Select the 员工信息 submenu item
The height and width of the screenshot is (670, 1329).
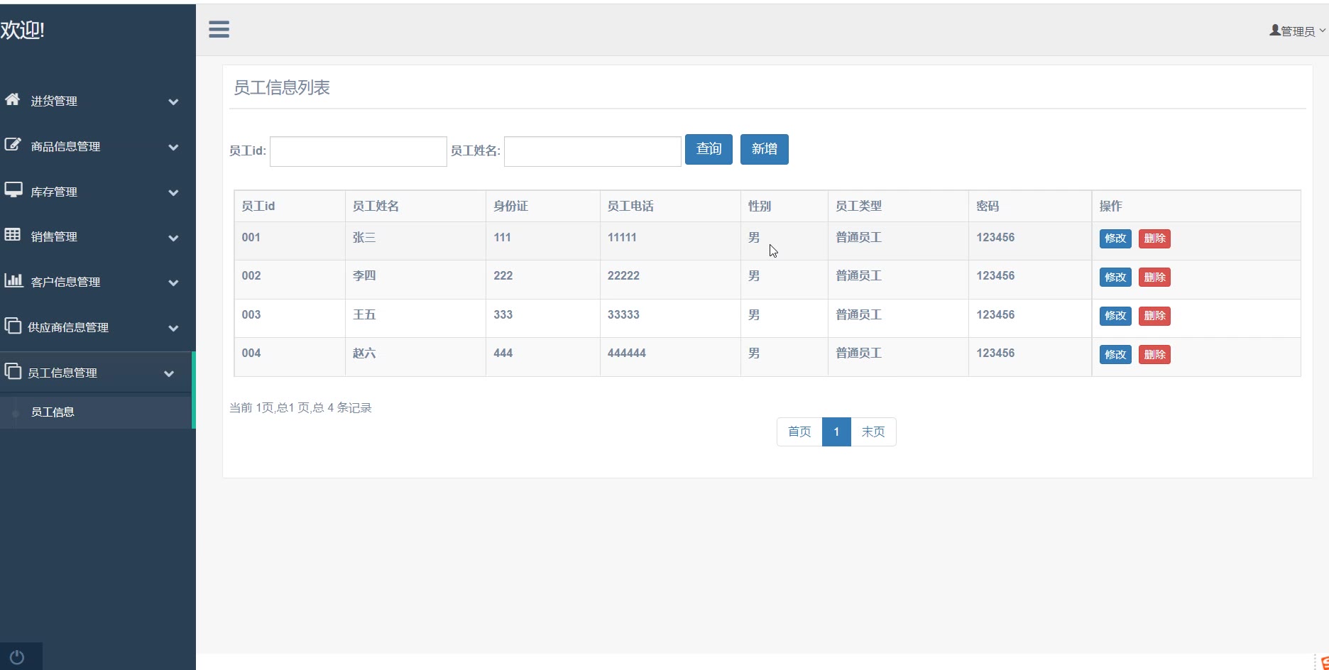[x=53, y=412]
